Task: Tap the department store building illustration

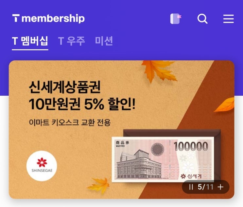Action: tap(138, 164)
